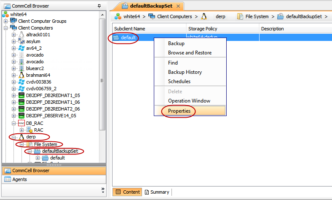Choose Properties from the context menu

point(179,111)
